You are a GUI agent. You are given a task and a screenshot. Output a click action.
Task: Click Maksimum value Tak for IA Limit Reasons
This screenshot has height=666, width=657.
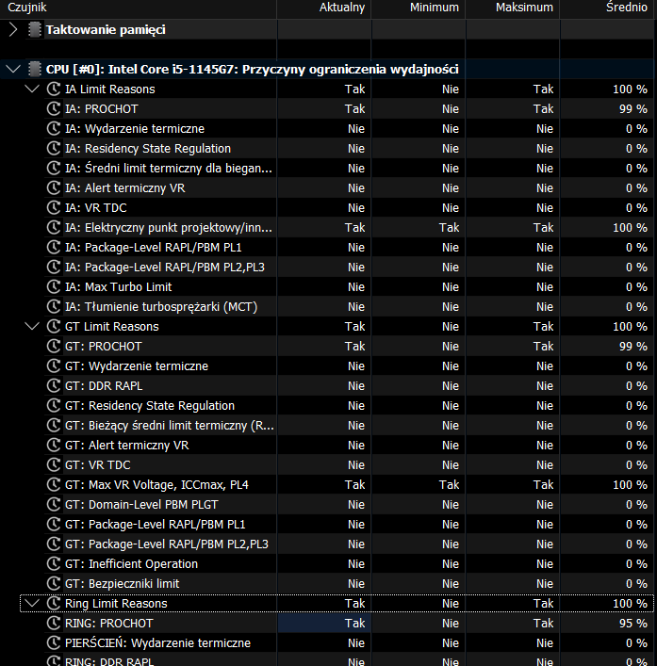544,89
